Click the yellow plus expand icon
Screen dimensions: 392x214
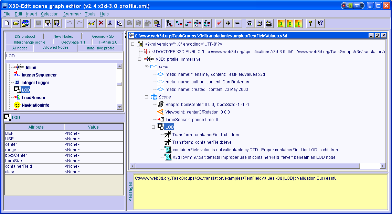tap(228, 23)
